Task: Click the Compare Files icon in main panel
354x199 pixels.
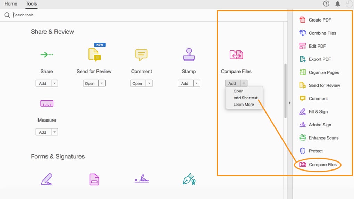Action: 236,55
